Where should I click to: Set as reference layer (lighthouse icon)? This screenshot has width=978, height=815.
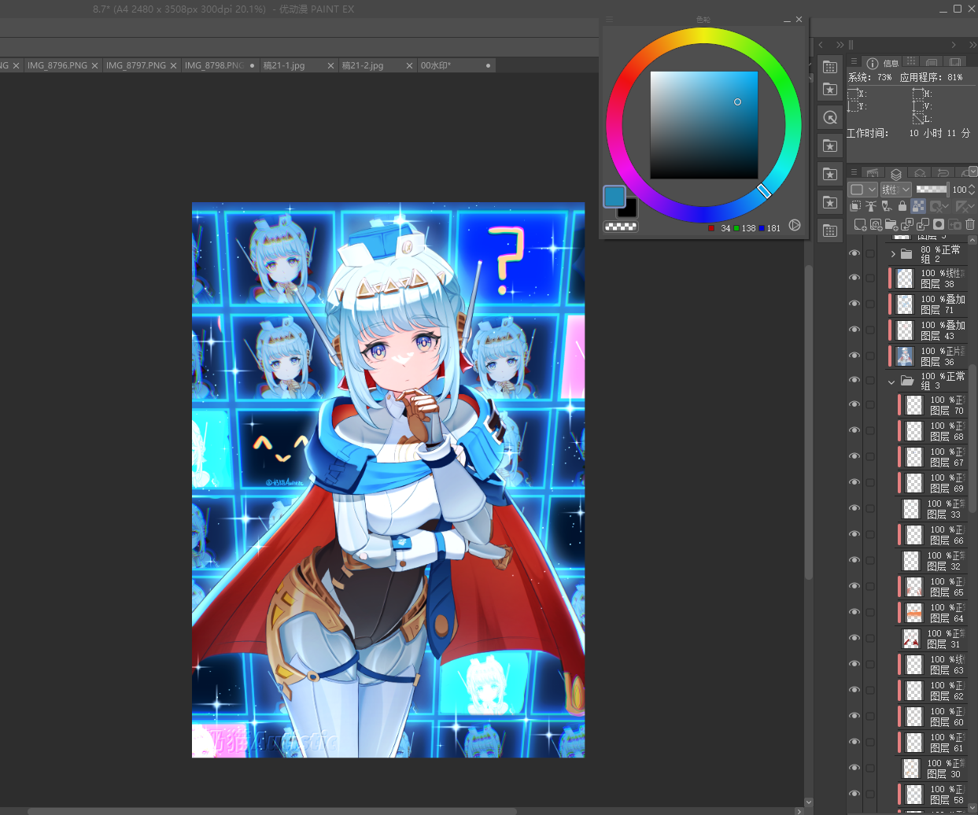pyautogui.click(x=871, y=206)
